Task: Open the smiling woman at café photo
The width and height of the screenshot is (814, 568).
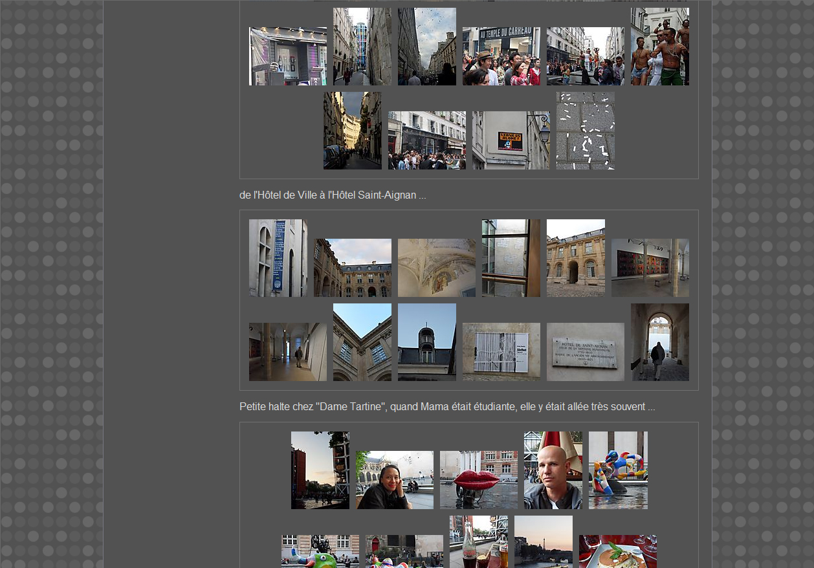Action: (x=394, y=480)
